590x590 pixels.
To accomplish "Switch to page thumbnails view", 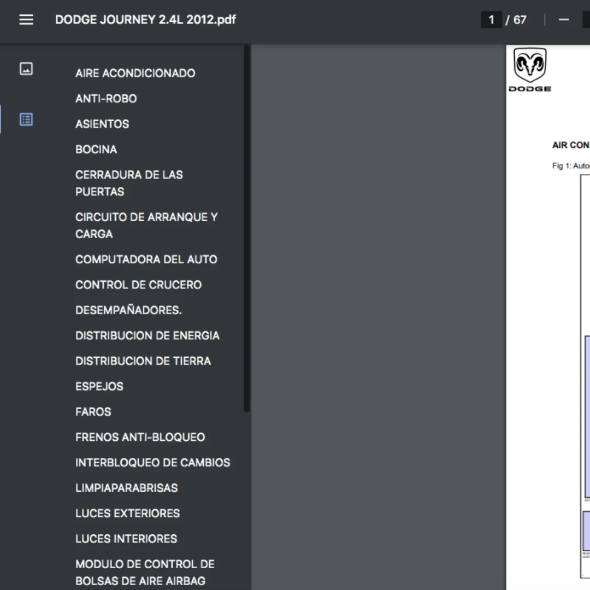I will (x=26, y=69).
